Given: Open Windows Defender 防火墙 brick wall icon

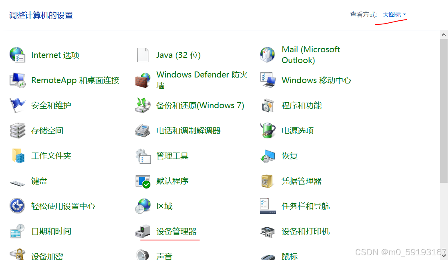Looking at the screenshot, I should (142, 80).
